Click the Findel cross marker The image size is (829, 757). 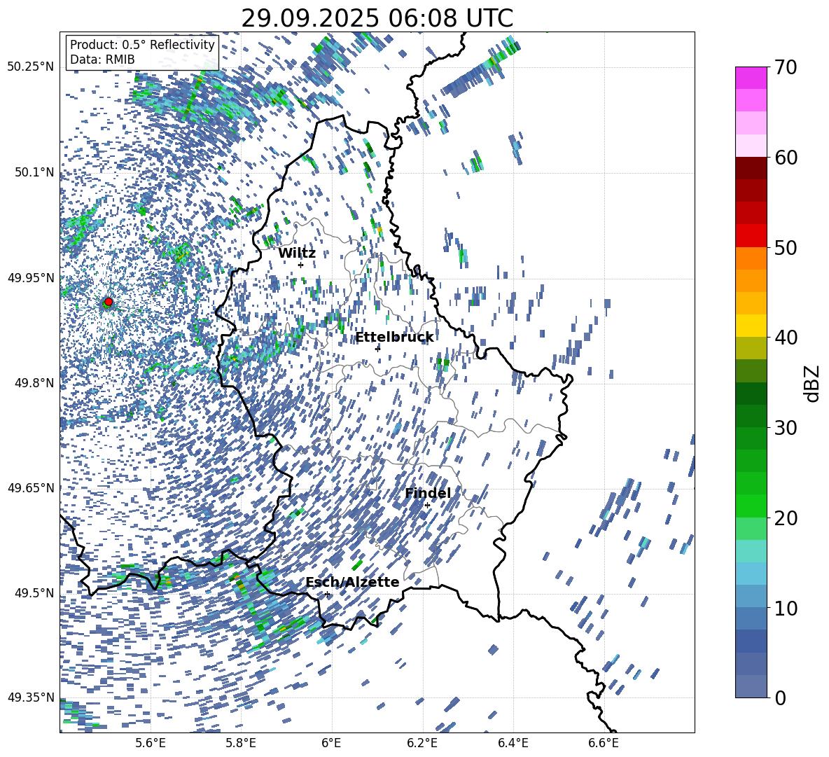(427, 505)
